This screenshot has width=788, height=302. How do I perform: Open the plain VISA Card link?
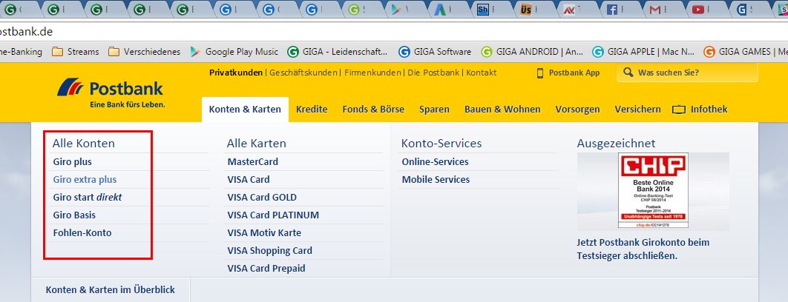tap(249, 180)
